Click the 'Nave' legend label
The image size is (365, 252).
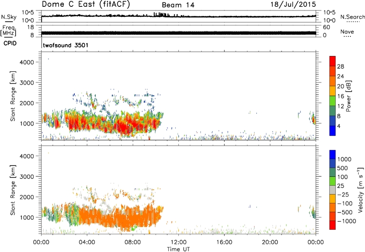pyautogui.click(x=347, y=31)
